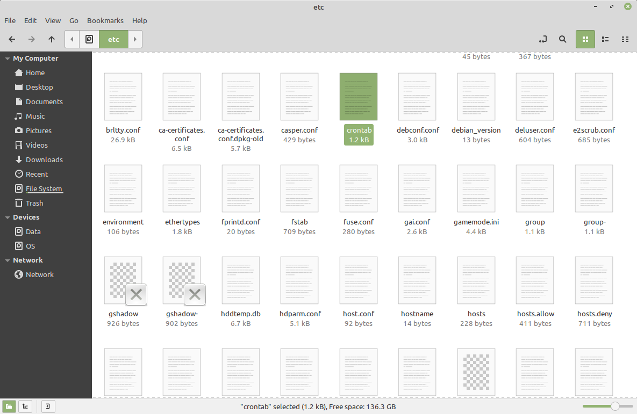Collapse the Network section header
This screenshot has width=637, height=414.
click(x=8, y=260)
